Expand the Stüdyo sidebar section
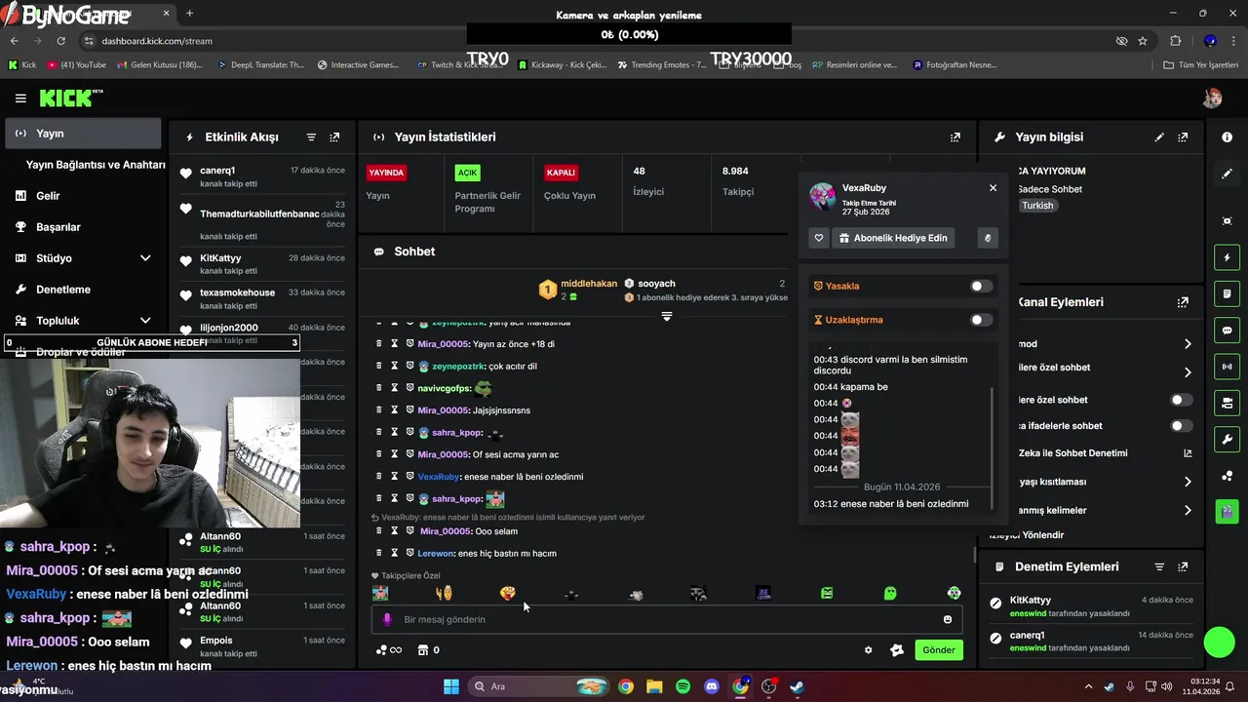This screenshot has width=1248, height=702. pos(145,258)
